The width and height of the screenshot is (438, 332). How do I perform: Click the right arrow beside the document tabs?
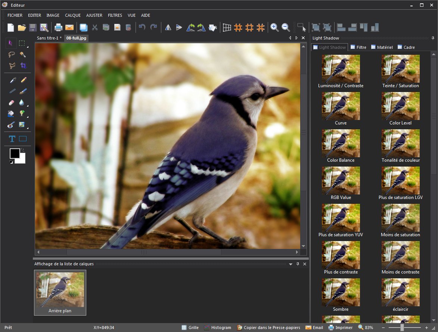click(296, 38)
